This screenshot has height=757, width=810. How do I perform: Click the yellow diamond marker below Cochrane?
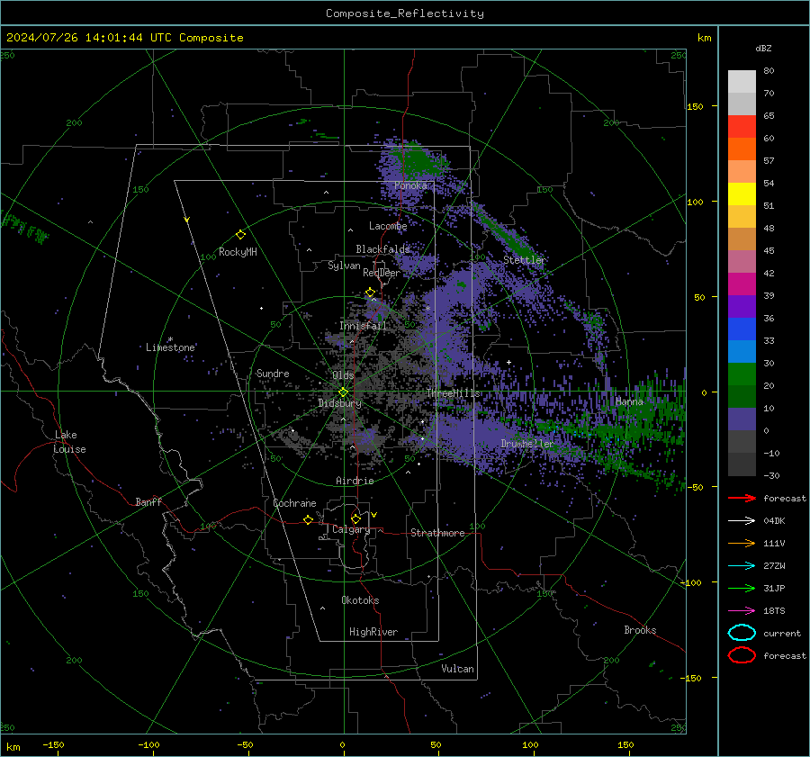pos(308,519)
